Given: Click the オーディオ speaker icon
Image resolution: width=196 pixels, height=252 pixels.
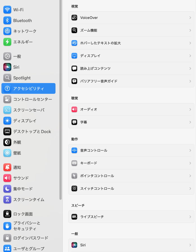Looking at the screenshot, I should 74,109.
